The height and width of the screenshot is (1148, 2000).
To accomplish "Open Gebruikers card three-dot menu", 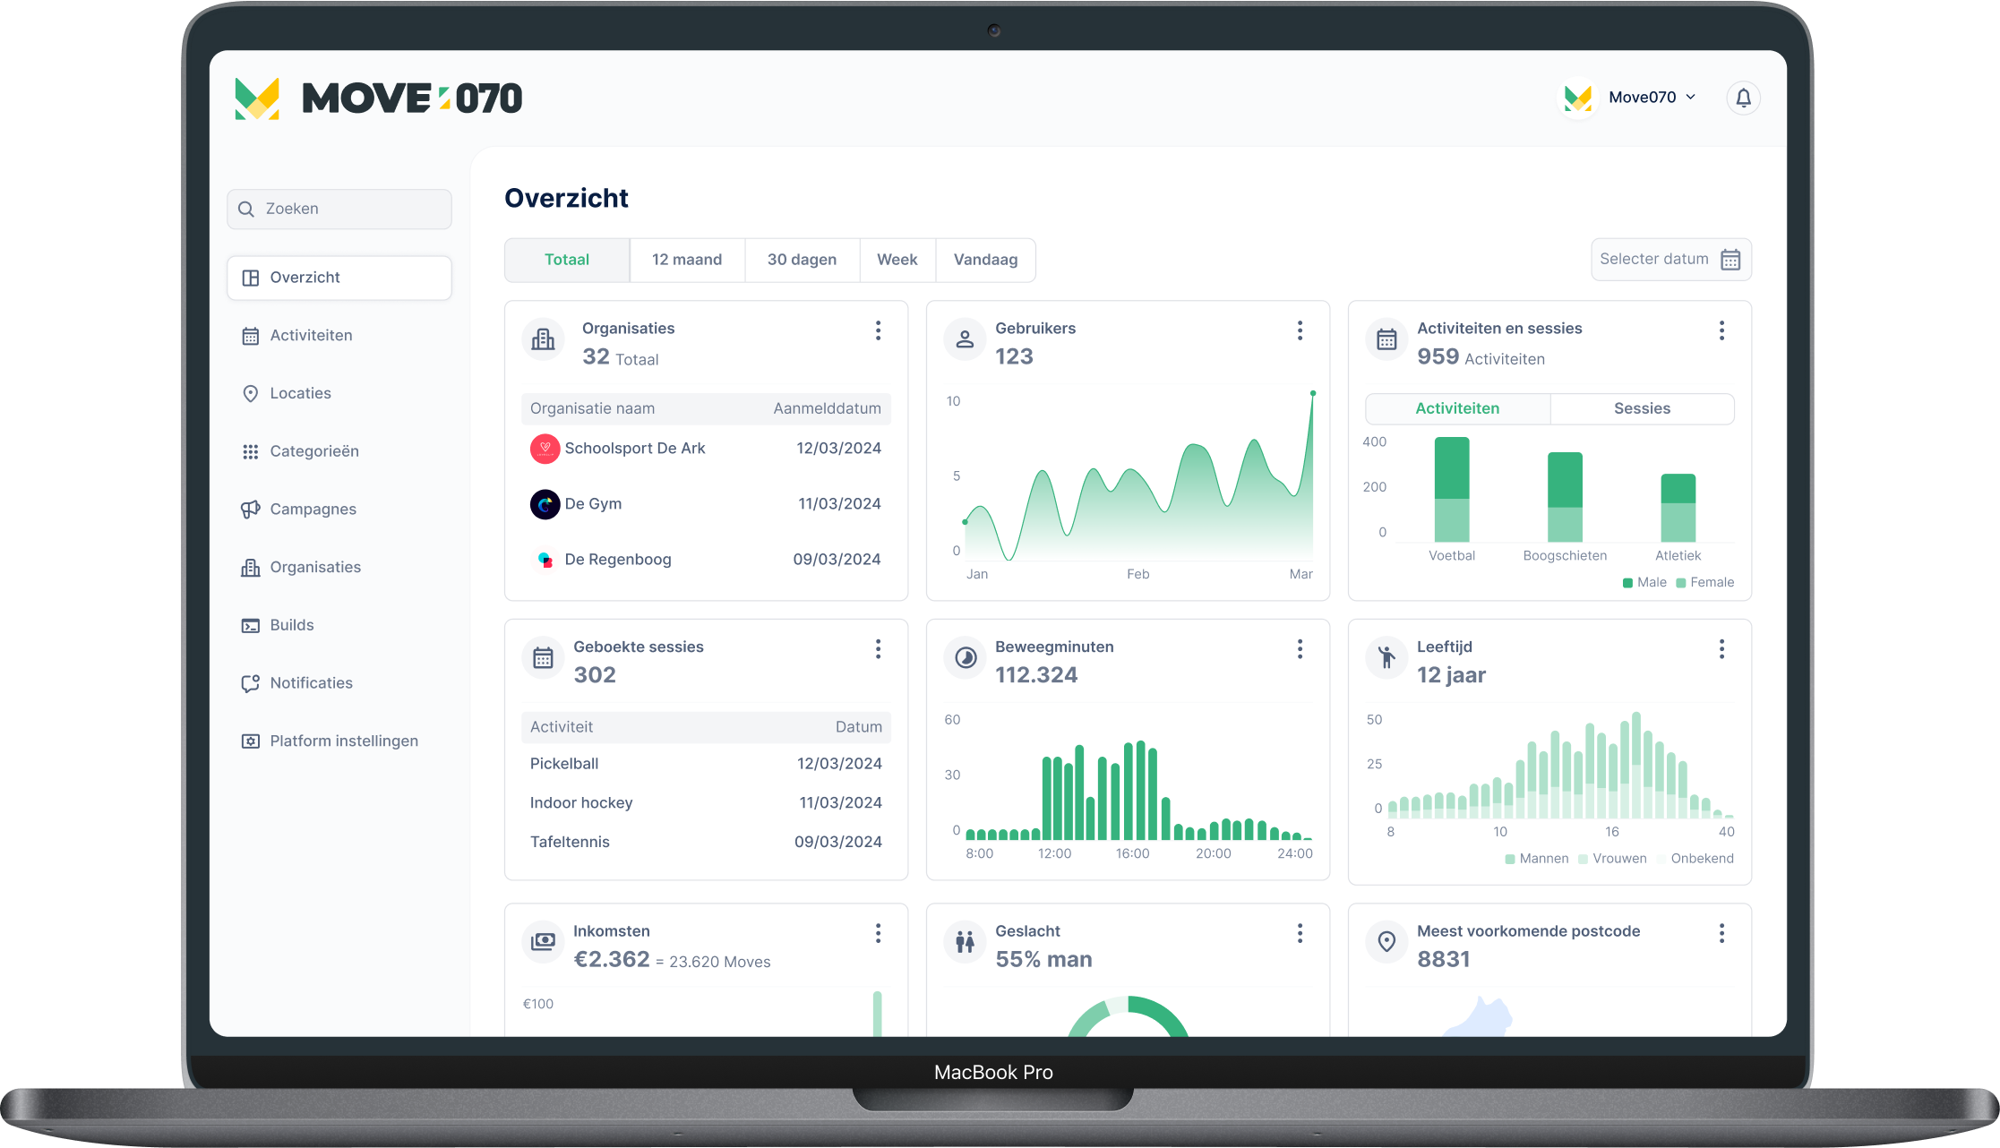I will click(1300, 330).
